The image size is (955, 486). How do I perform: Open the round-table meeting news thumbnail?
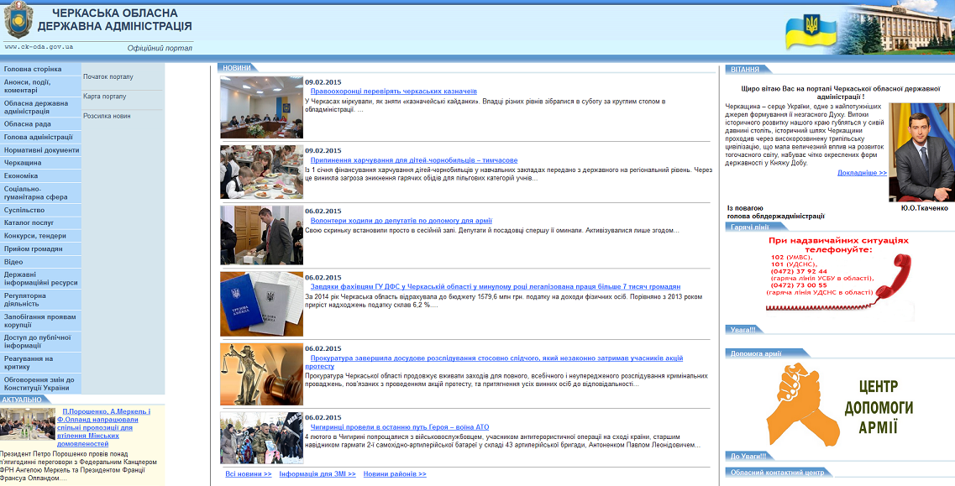pos(262,107)
